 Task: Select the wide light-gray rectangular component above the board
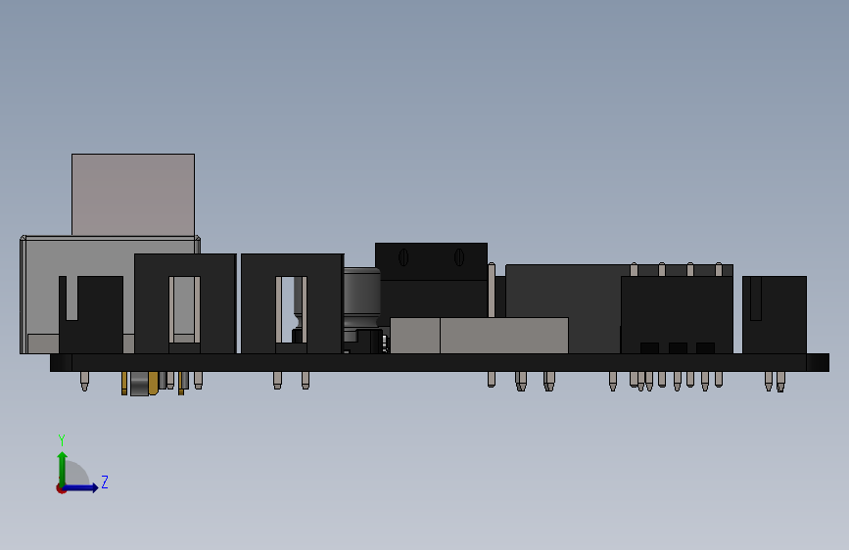click(479, 336)
